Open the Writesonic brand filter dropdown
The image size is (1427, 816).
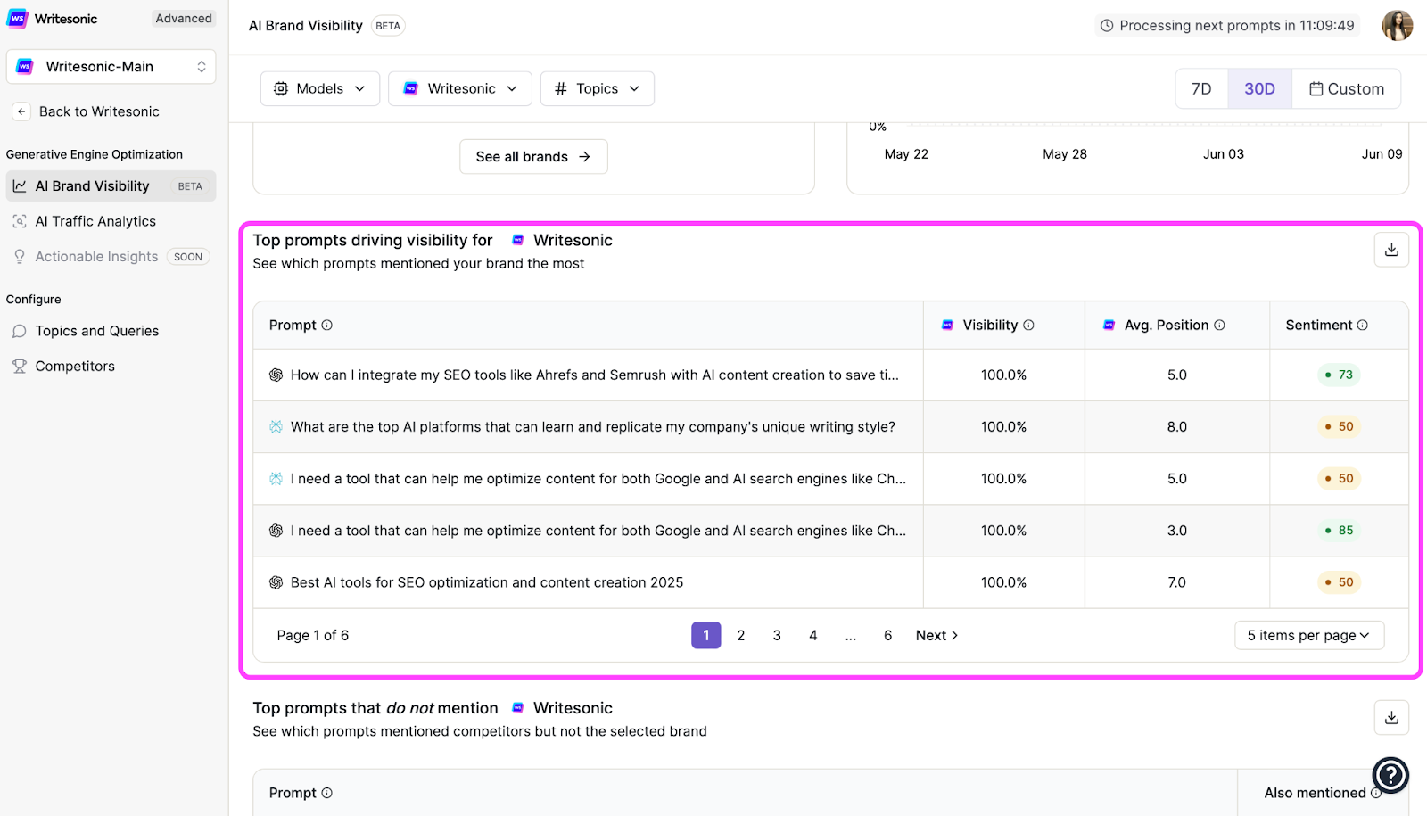[460, 89]
